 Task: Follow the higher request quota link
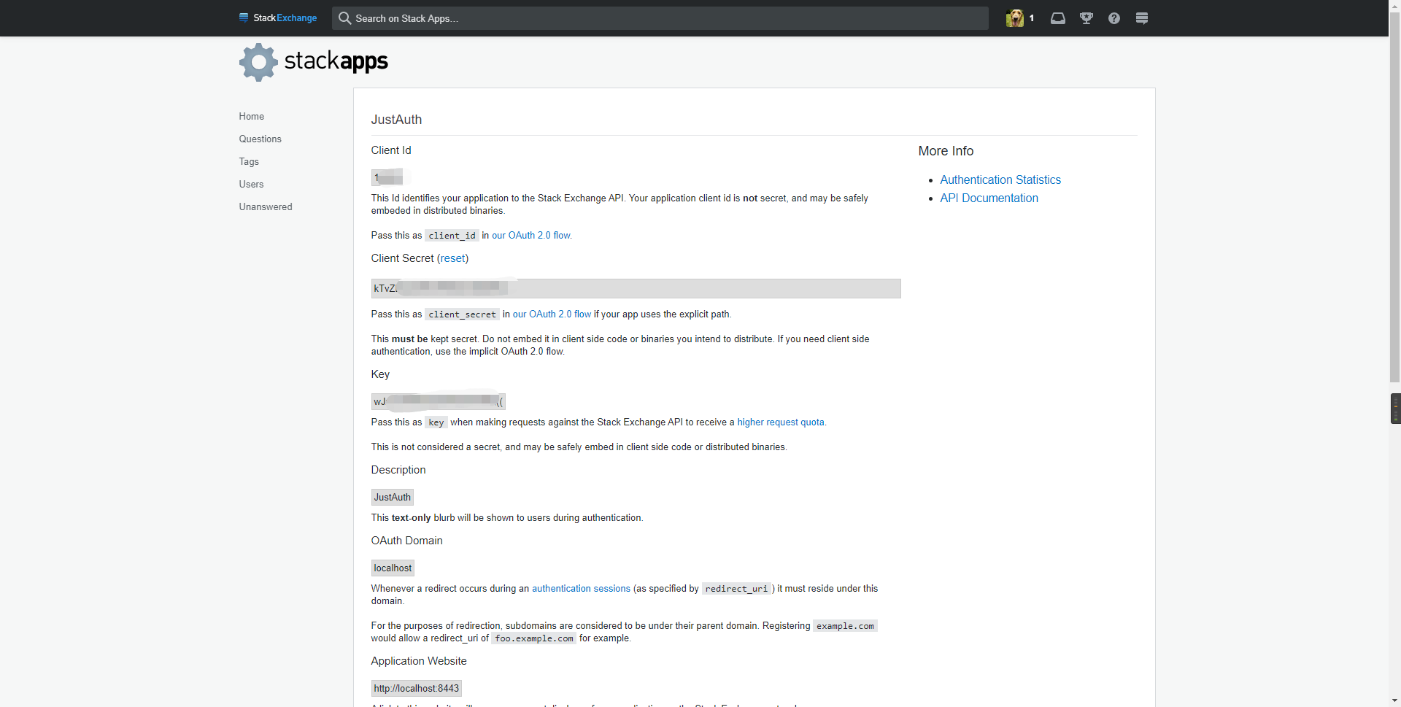[781, 422]
